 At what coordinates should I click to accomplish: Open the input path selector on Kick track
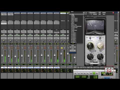(4, 31)
